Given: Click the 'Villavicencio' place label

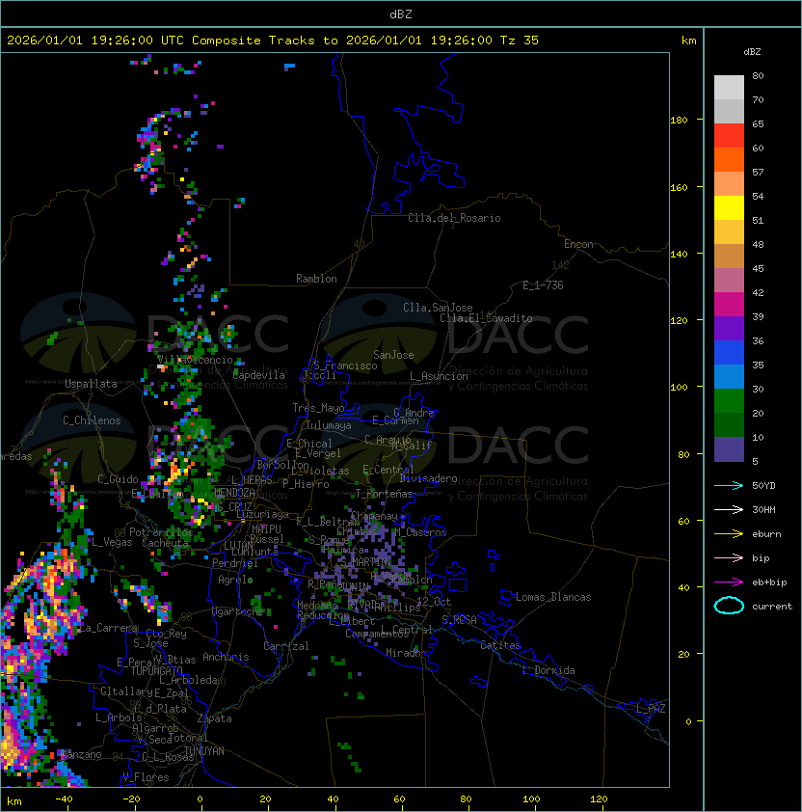Looking at the screenshot, I should [x=196, y=360].
